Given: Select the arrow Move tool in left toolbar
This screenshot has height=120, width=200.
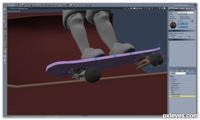Looking at the screenshot, I should coord(5,10).
